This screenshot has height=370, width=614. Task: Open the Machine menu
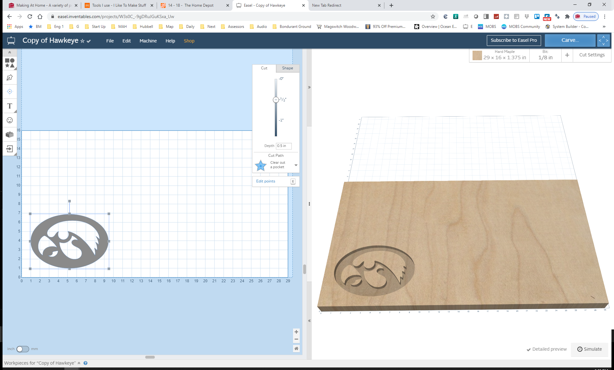[148, 41]
